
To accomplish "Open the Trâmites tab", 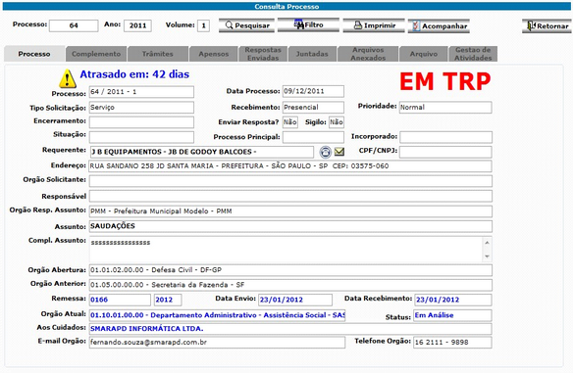I will tap(158, 54).
